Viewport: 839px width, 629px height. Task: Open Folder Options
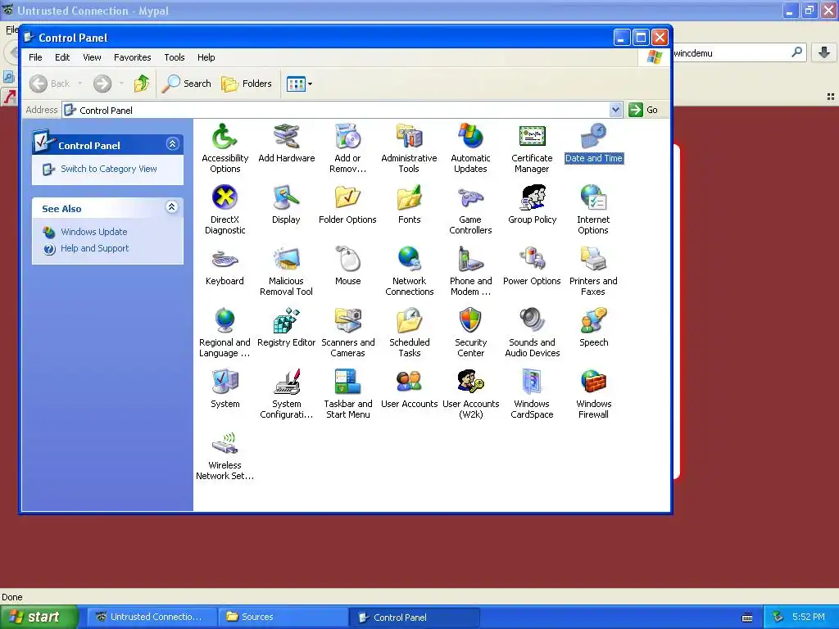click(x=347, y=198)
